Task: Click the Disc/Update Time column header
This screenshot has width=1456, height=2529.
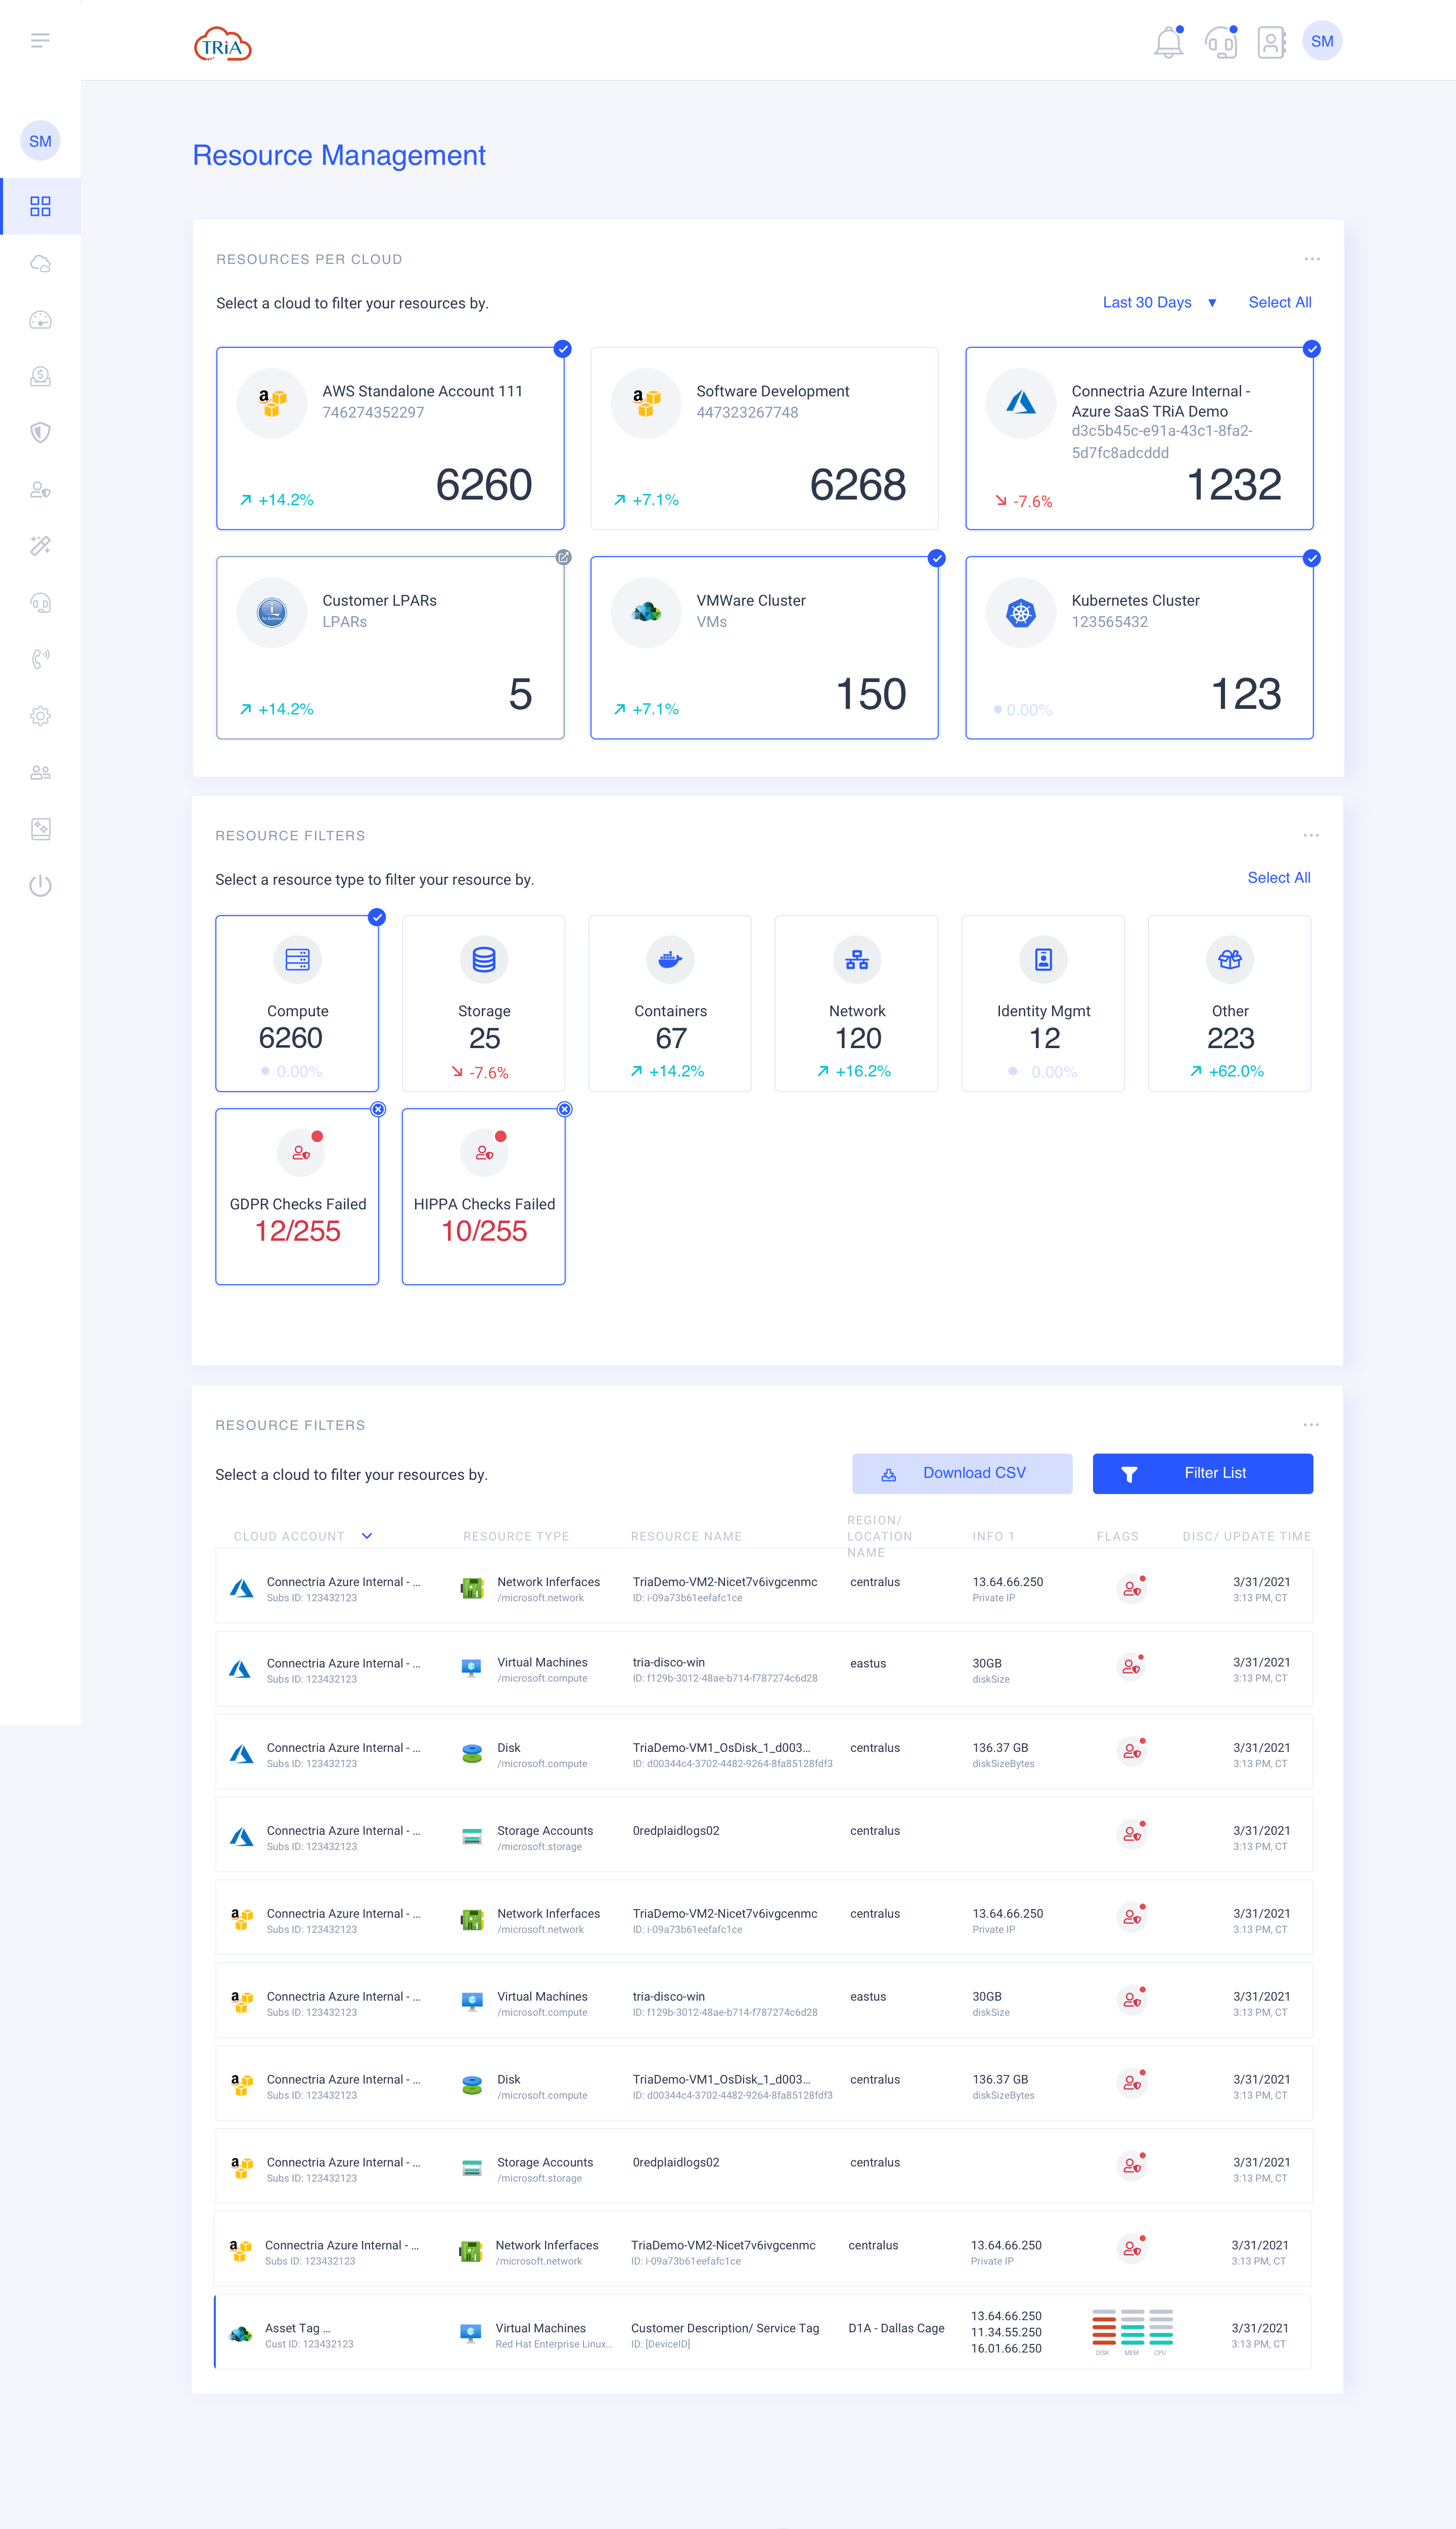Action: [1246, 1536]
